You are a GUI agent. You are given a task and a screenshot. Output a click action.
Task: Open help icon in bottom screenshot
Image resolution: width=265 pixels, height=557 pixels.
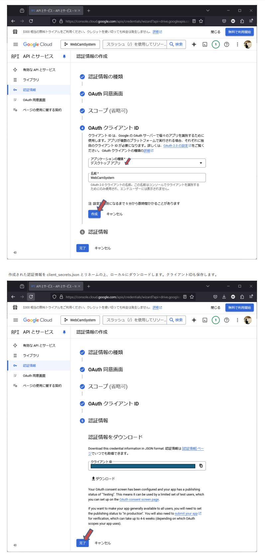click(x=226, y=320)
